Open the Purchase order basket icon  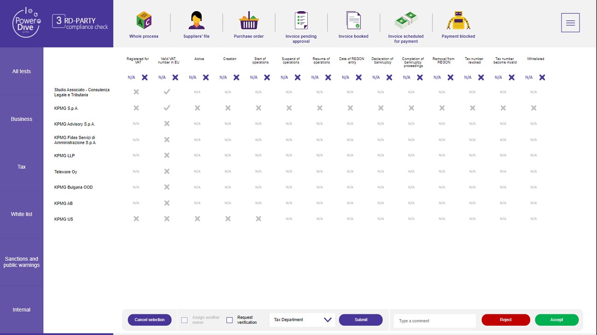249,20
